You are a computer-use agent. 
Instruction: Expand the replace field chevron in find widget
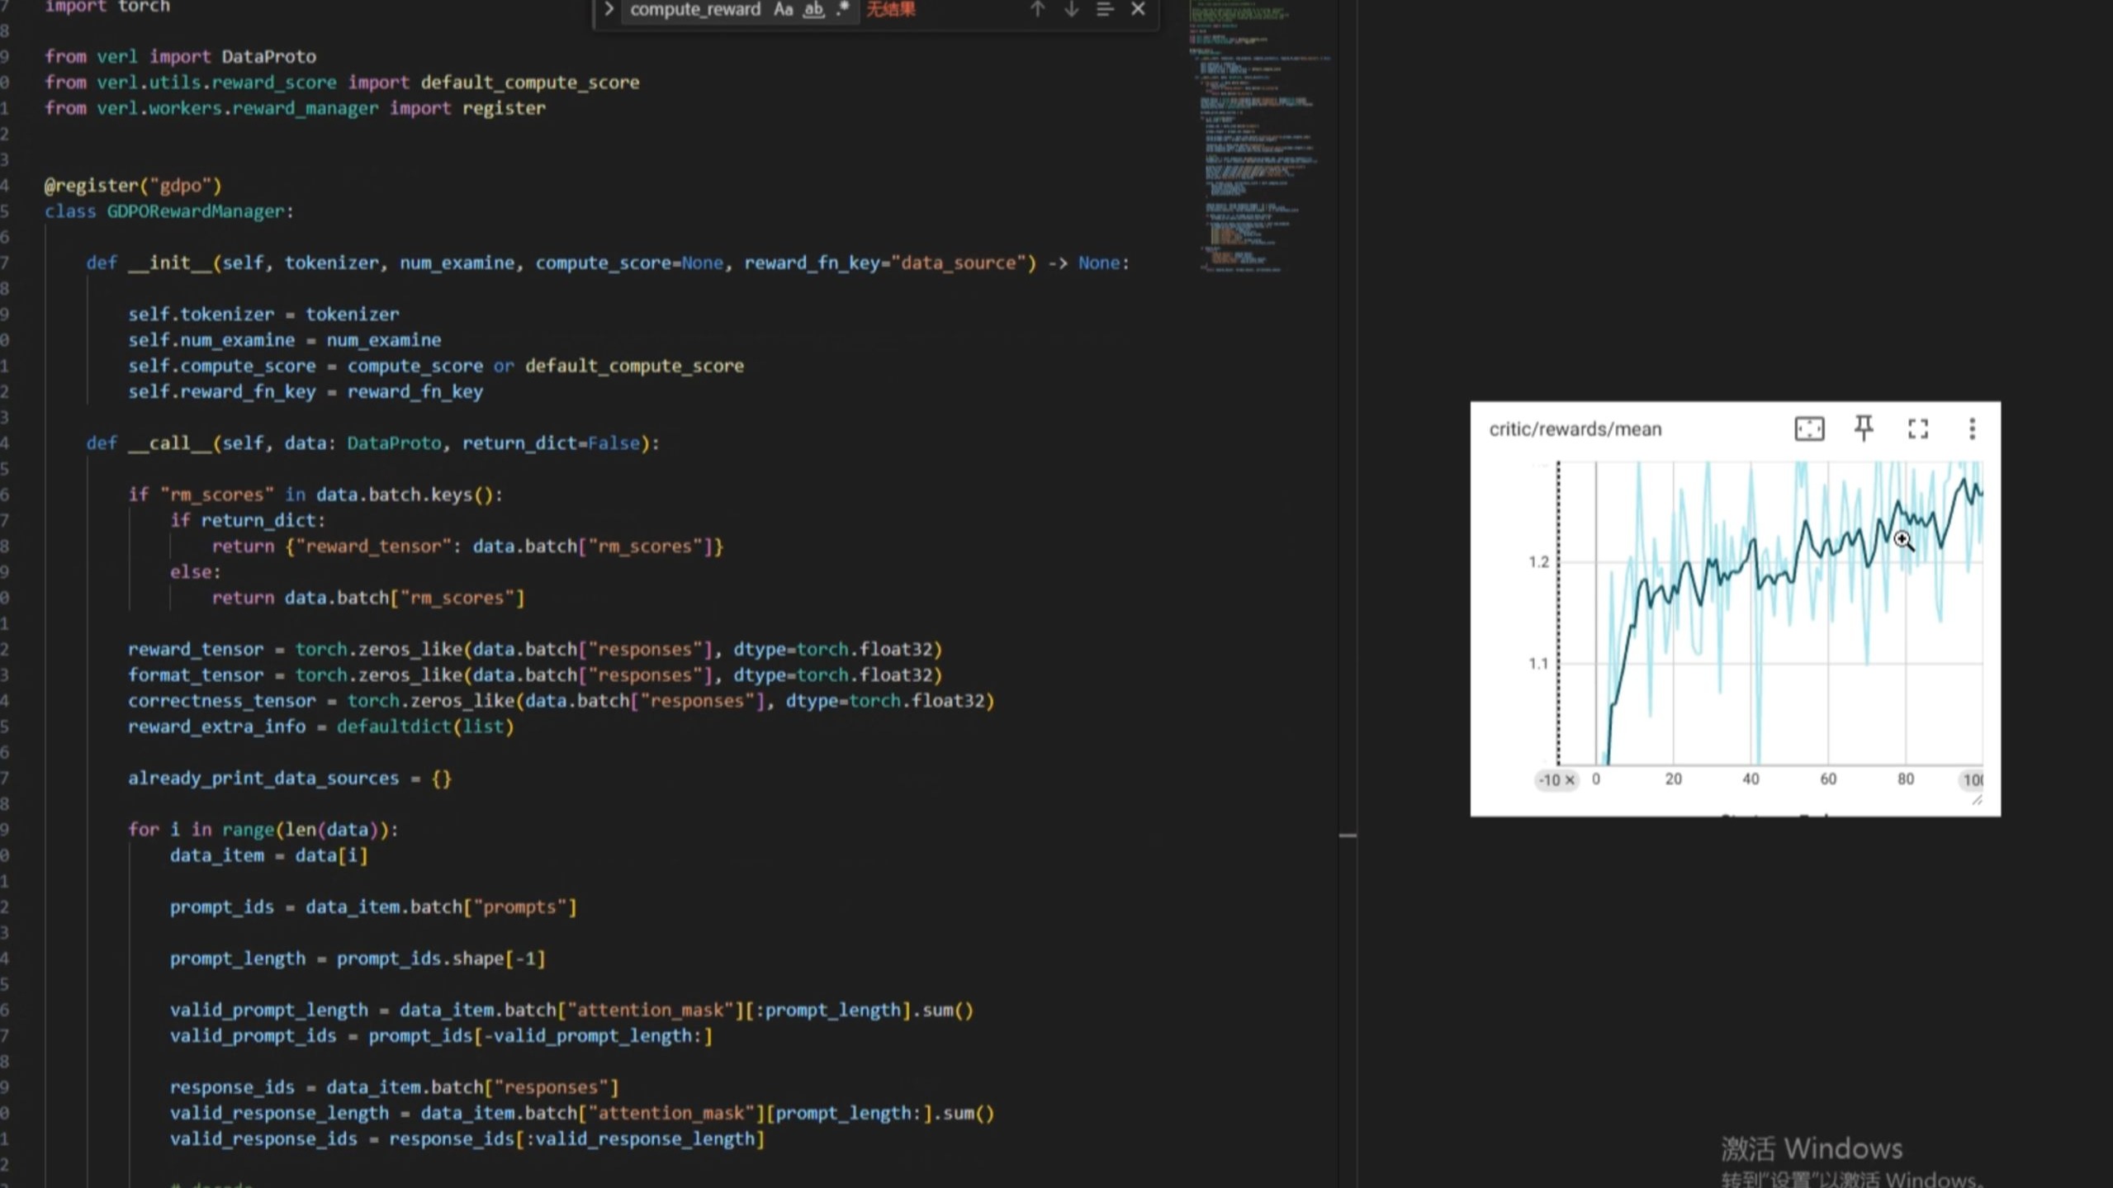tap(609, 9)
